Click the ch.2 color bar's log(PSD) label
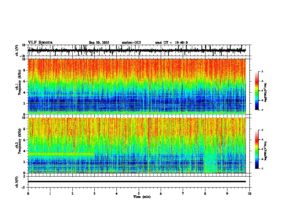Image resolution: width=281 pixels, height=217 pixels. 266,151
